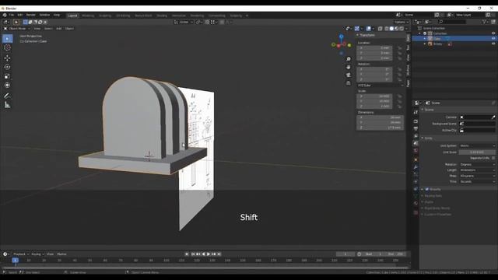This screenshot has width=498, height=280.
Task: Collapse the Transform panel header
Action: point(380,35)
